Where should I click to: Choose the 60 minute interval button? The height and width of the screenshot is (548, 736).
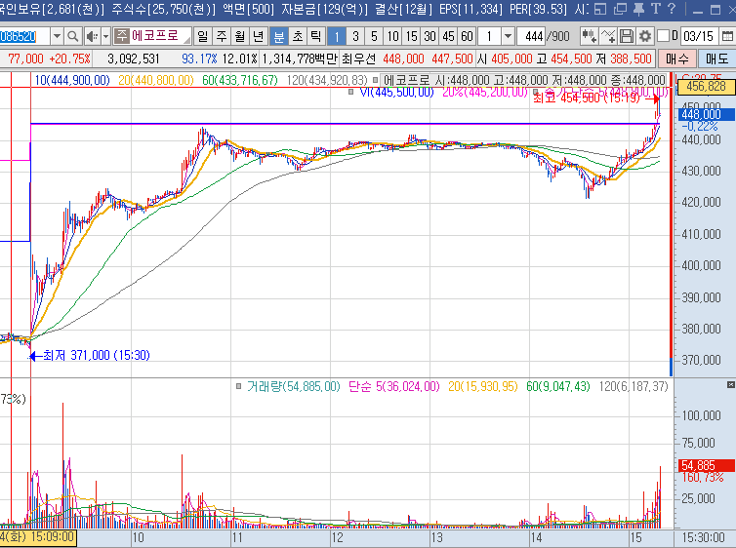467,36
